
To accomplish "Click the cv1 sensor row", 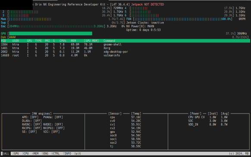I will [125, 125].
